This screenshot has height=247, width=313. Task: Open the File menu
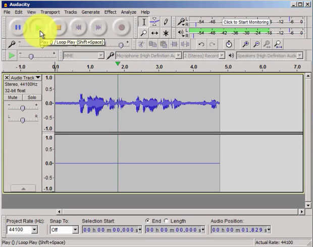pyautogui.click(x=7, y=12)
